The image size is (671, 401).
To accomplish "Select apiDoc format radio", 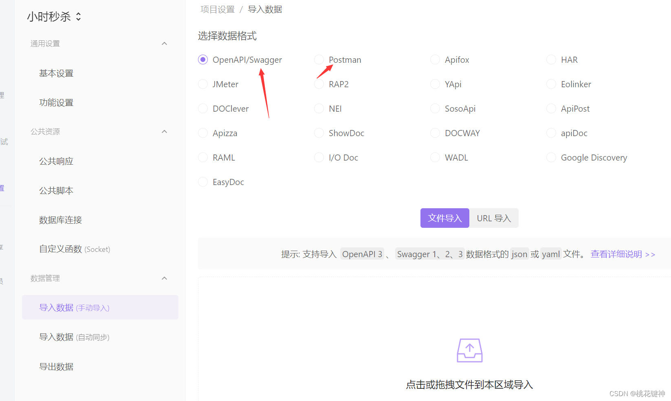I will 551,133.
